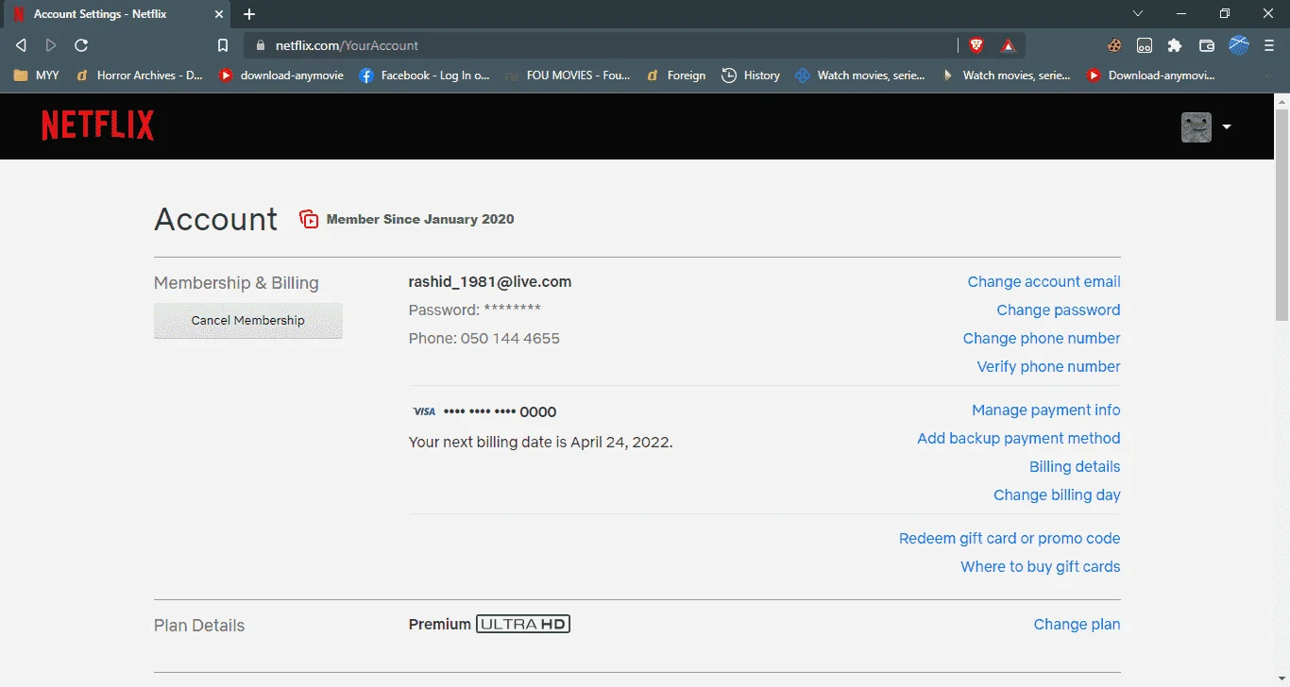This screenshot has width=1290, height=687.
Task: Click the next billing date text
Action: [541, 442]
